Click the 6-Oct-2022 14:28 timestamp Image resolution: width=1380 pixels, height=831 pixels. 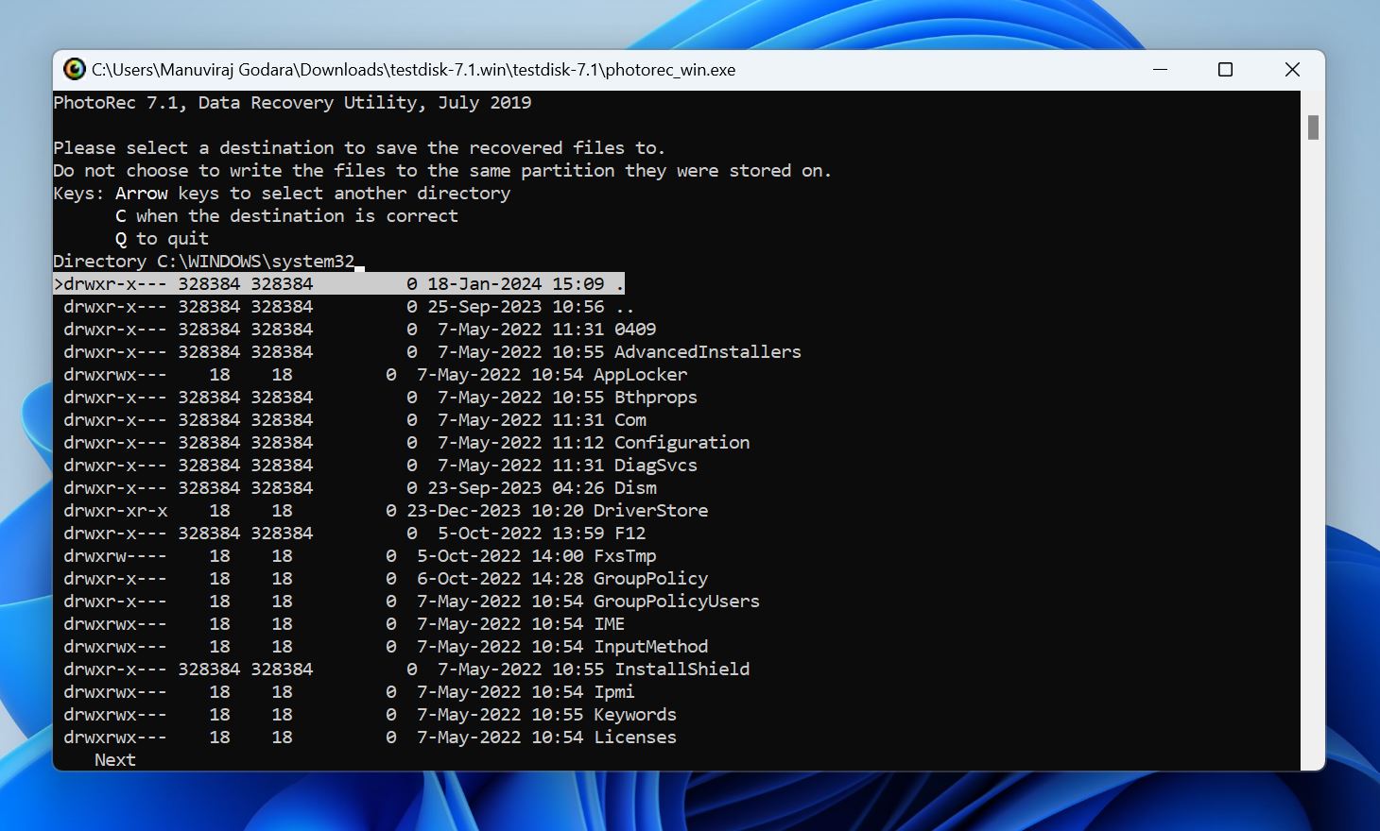(x=500, y=578)
